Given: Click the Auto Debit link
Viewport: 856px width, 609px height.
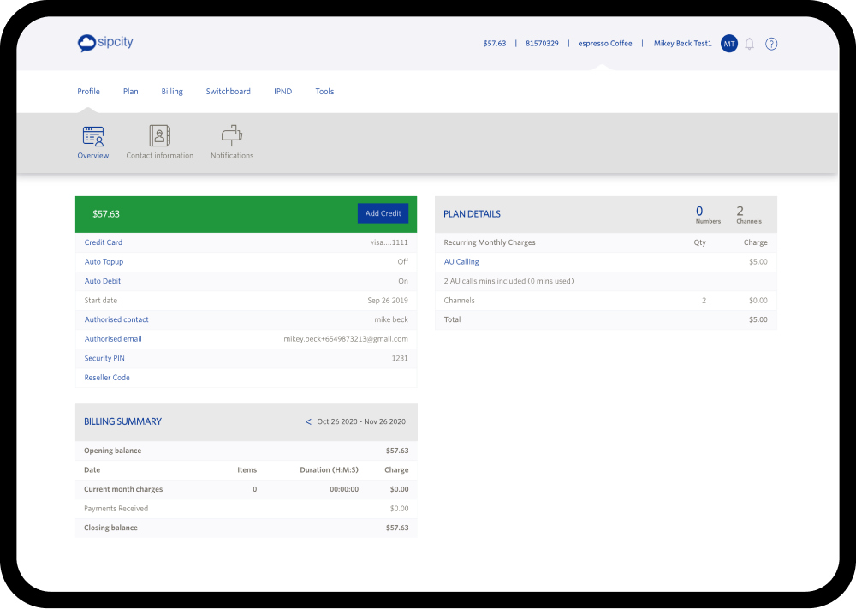Looking at the screenshot, I should click(102, 281).
